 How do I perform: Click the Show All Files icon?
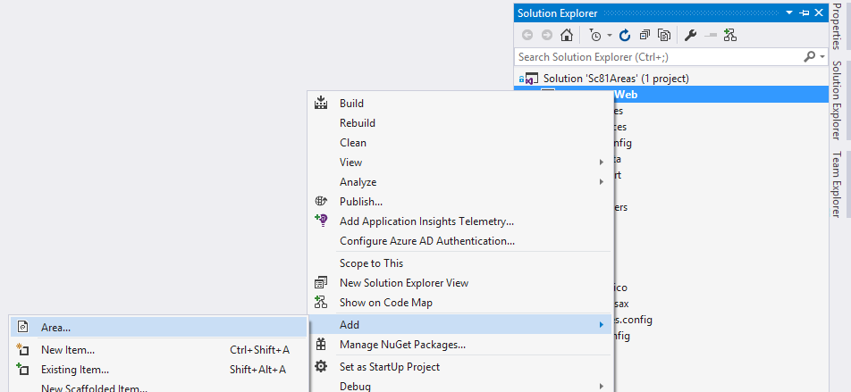[x=664, y=36]
